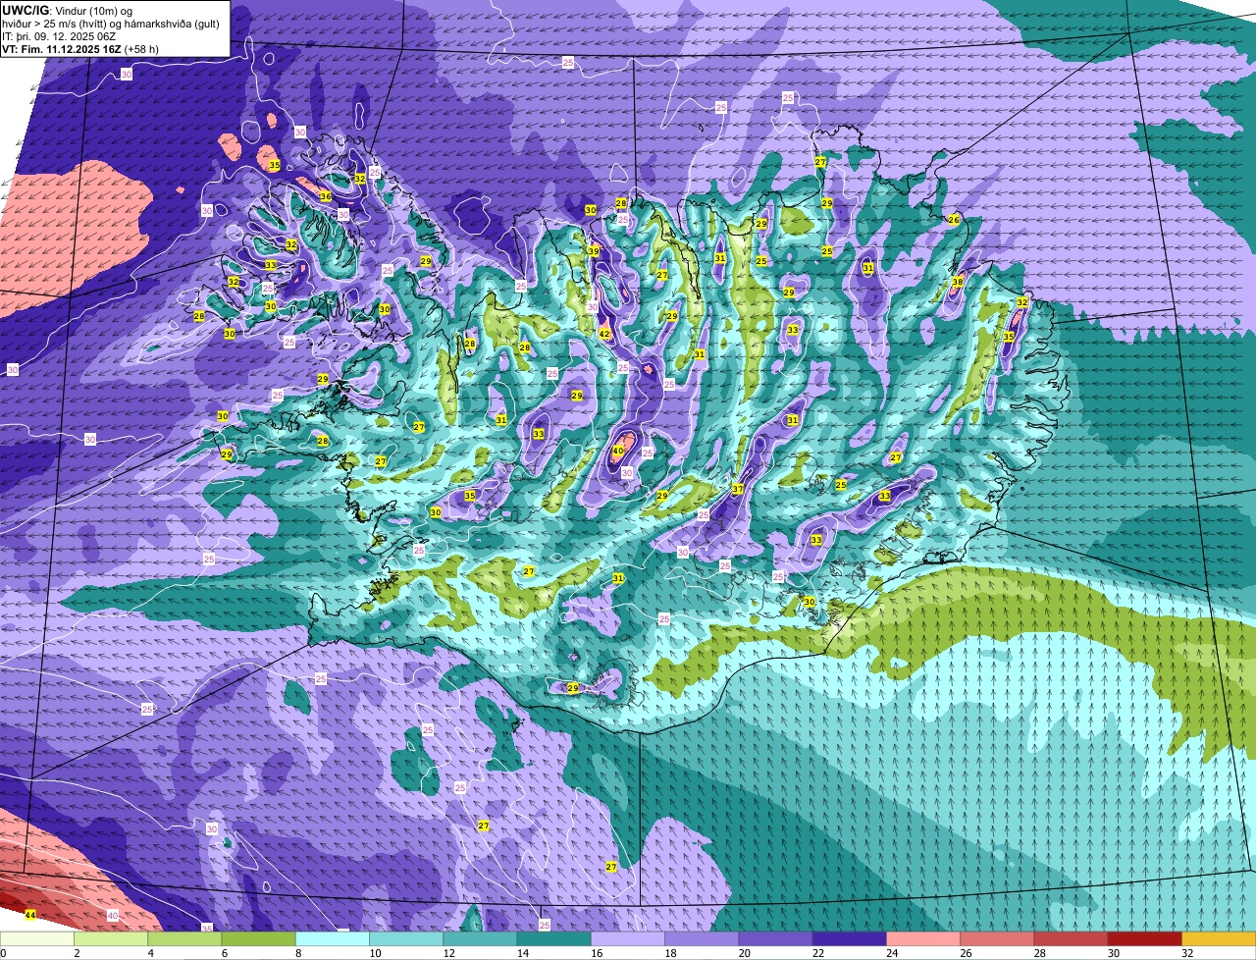Viewport: 1256px width, 960px height.
Task: Select the pink legend swatch between 24 and 26
Action: pos(923,939)
